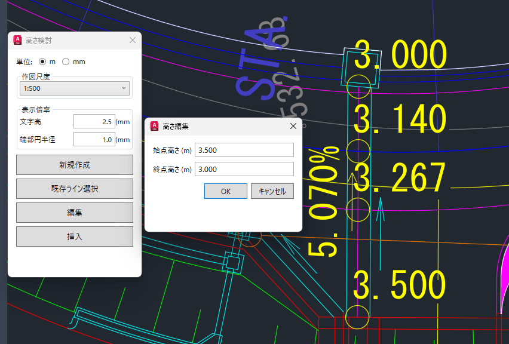Screen dimensions: 509x344
Task: Cancel with the キャンセル button
Action: click(x=272, y=191)
